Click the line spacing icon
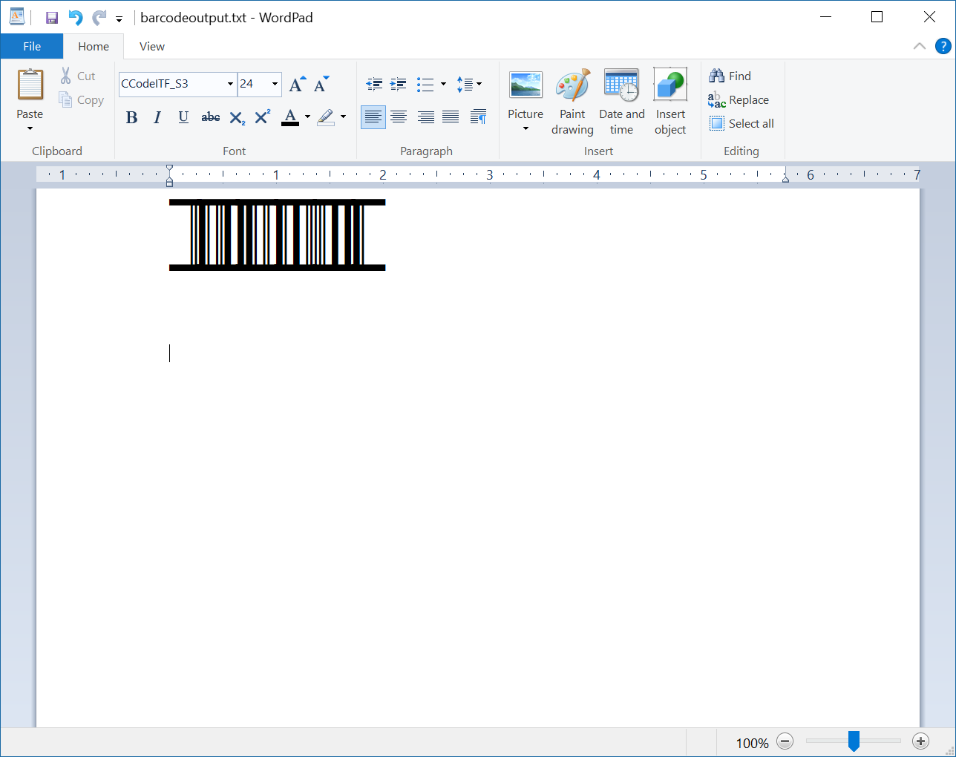956x757 pixels. tap(465, 84)
